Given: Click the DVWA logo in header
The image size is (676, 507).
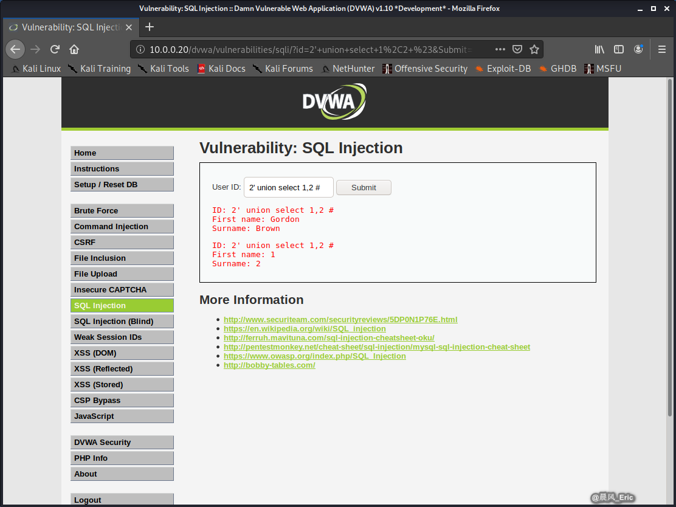Looking at the screenshot, I should [334, 102].
